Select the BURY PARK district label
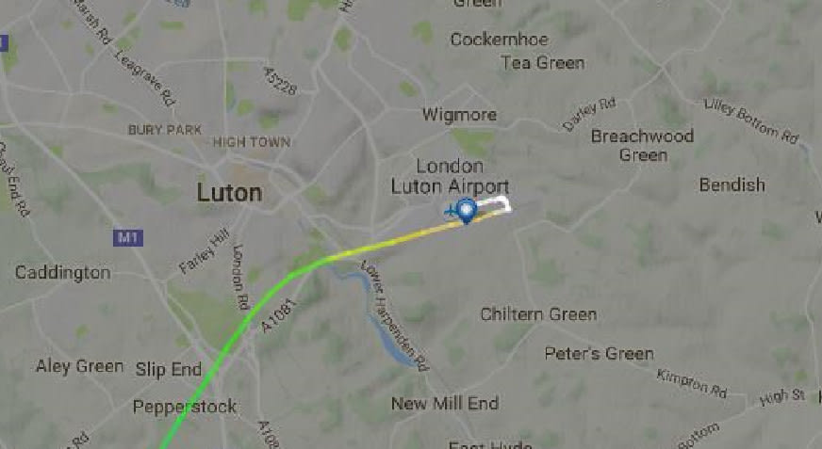 click(x=165, y=129)
